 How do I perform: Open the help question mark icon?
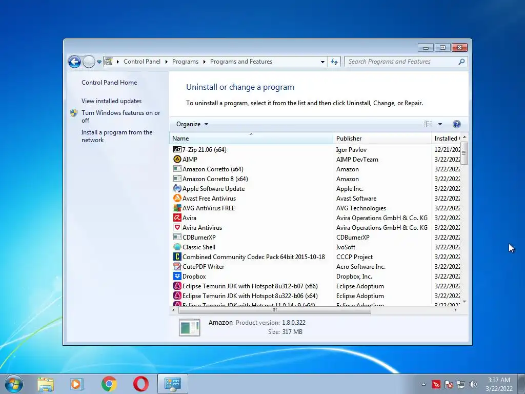(x=456, y=124)
